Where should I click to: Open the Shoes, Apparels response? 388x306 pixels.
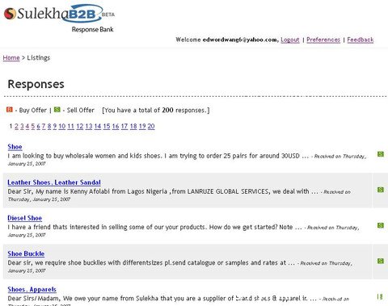32,289
